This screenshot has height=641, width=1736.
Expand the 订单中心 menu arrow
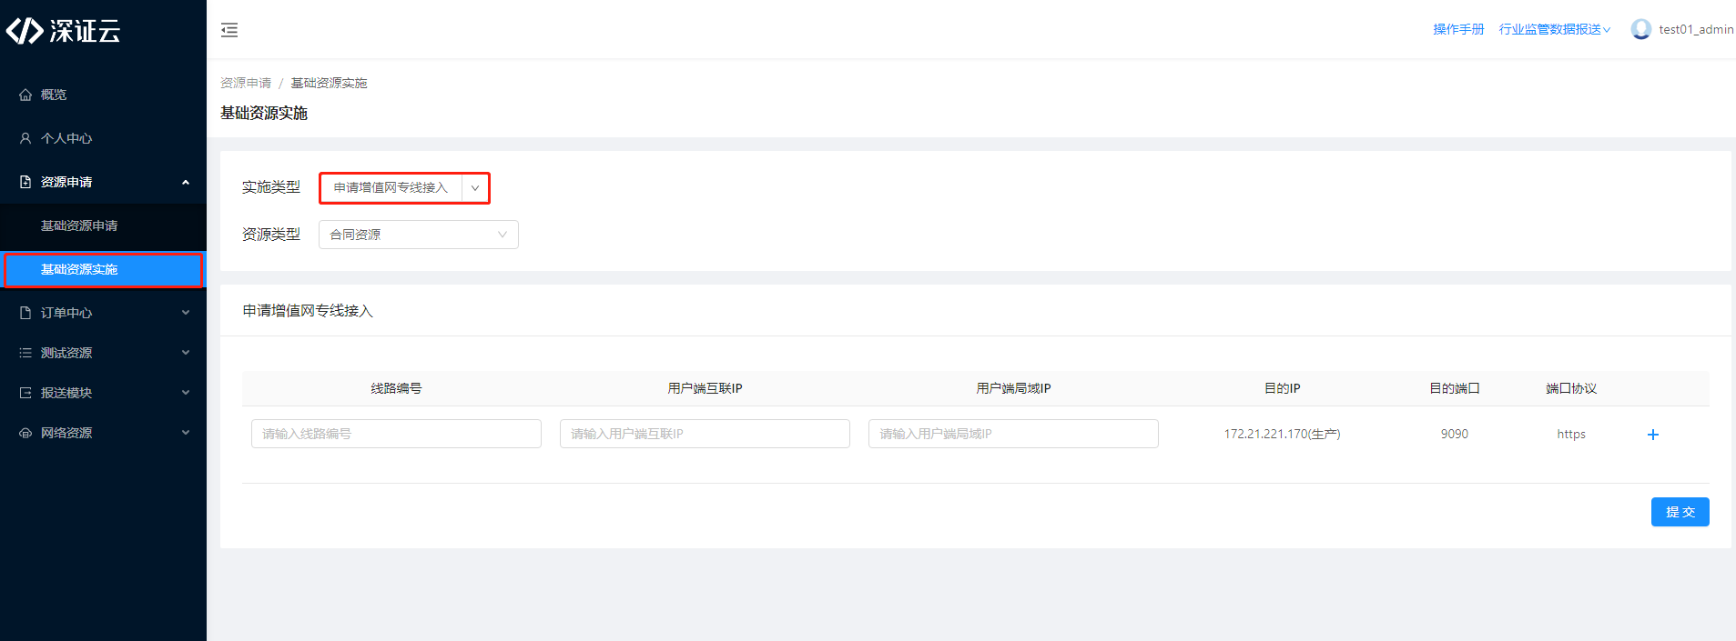[186, 313]
